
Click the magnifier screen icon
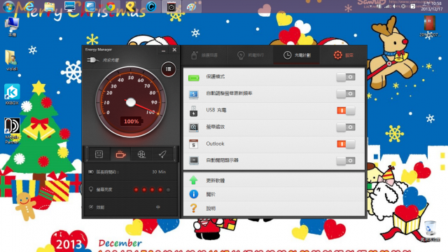click(x=193, y=127)
